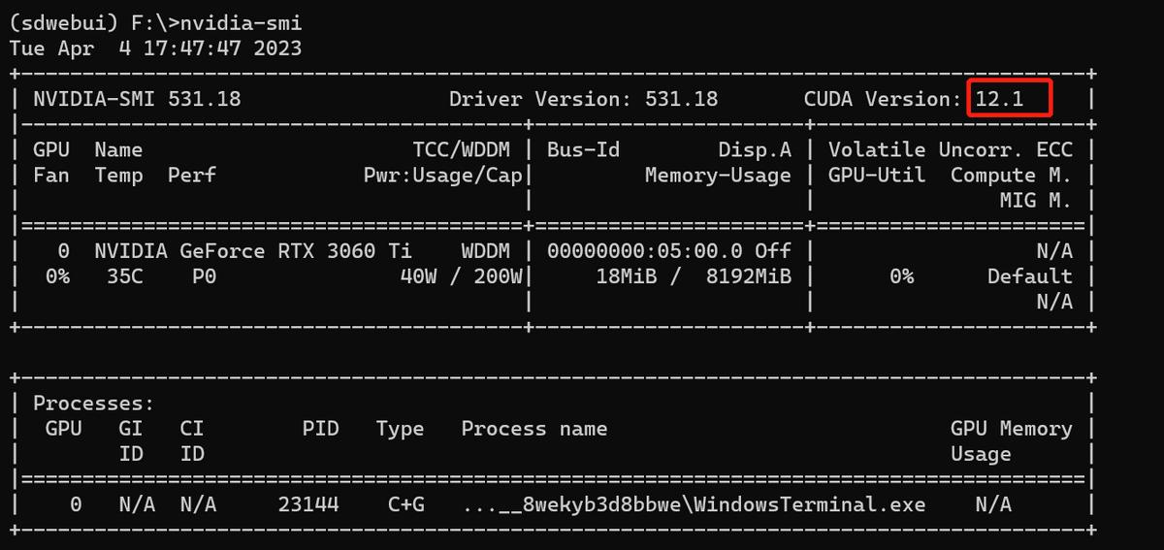Click the NVIDIA GeForce RTX 3060 Ti name
Screen dimensions: 1164x550
click(252, 250)
